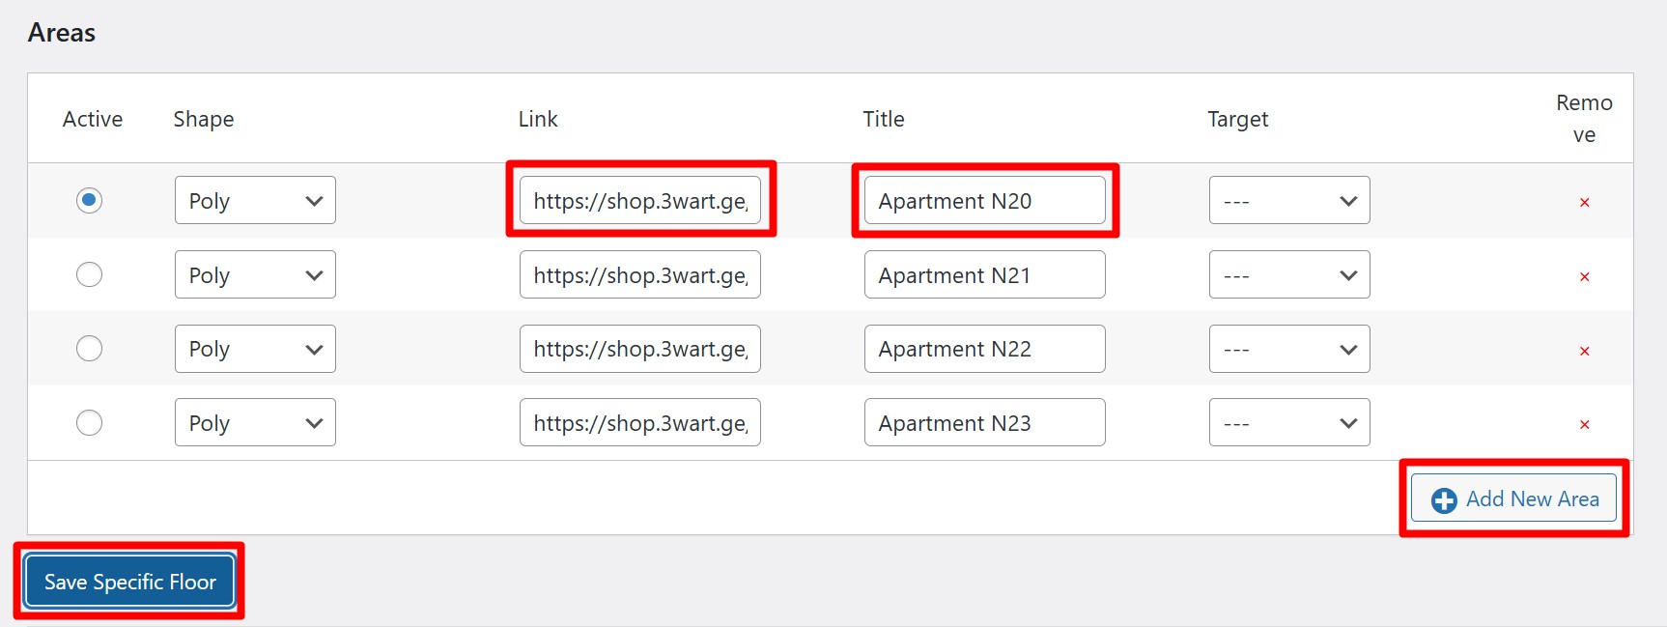Remove the Apartment N21 area row
1667x627 pixels.
click(x=1584, y=276)
